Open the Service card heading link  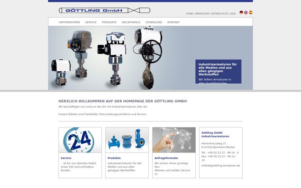pos(66,158)
